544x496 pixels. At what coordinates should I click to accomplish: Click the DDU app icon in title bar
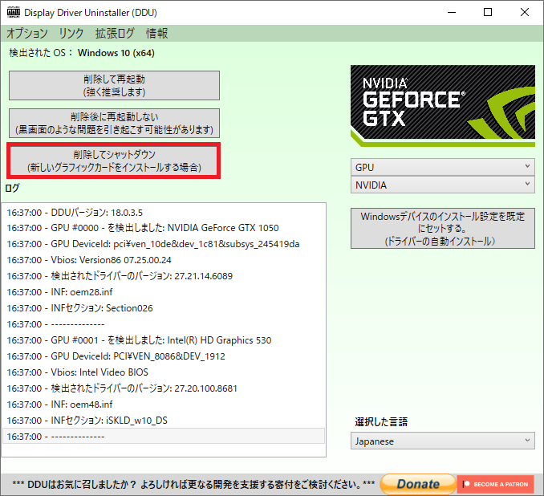click(x=13, y=12)
